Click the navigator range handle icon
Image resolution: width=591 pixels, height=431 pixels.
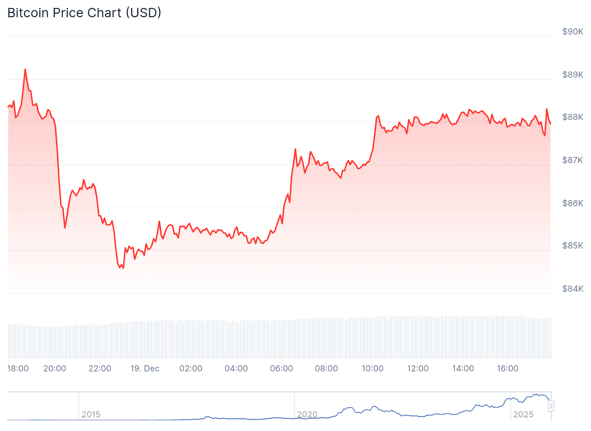pos(551,406)
